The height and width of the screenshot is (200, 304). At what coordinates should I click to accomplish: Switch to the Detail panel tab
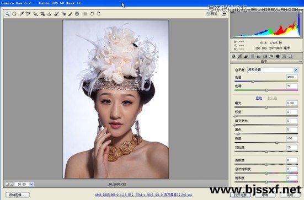(246, 56)
